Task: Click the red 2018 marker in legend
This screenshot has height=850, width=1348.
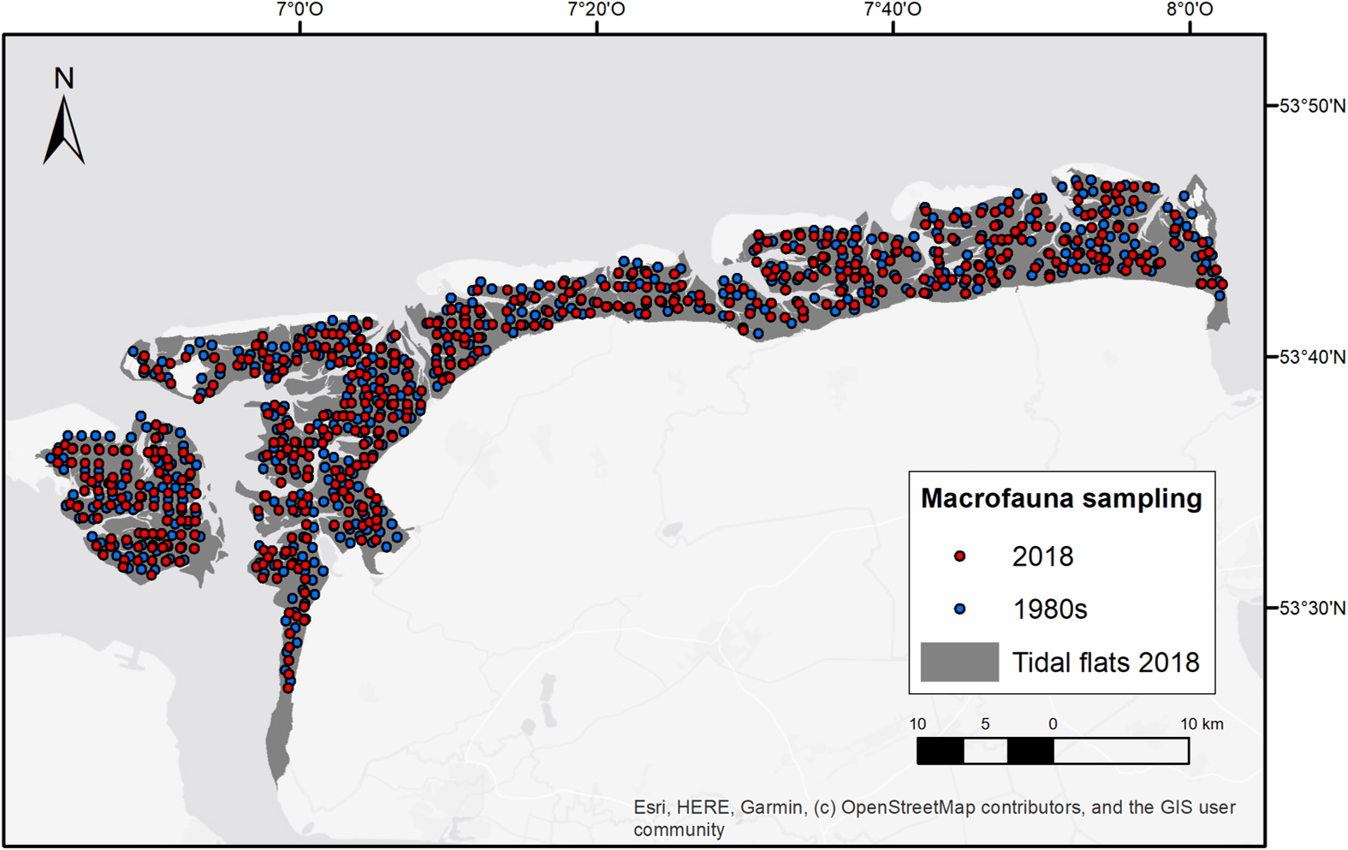Action: tap(959, 556)
